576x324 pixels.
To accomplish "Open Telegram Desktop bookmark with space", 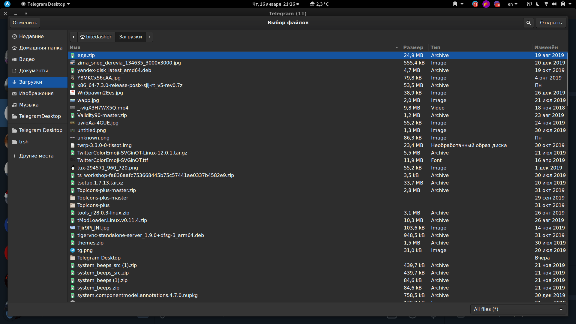I will click(37, 130).
